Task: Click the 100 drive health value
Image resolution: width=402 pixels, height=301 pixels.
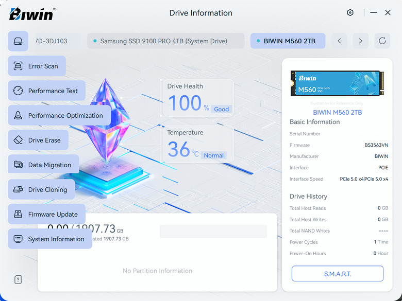Action: point(185,103)
